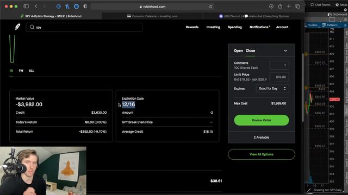Switch to the Discord main-chat tab
Image resolution: width=348 pixels, height=195 pixels.
click(254, 16)
